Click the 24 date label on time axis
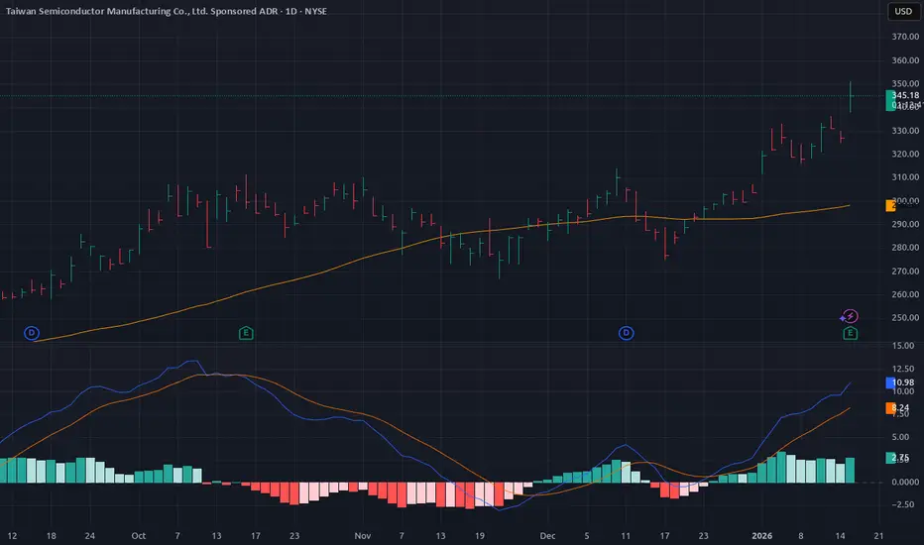The width and height of the screenshot is (924, 545). point(89,535)
